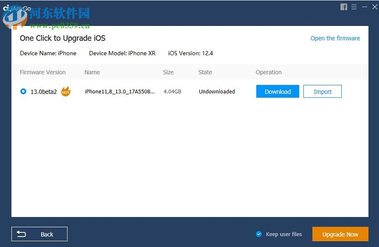
Task: Click the Import button
Action: click(323, 92)
